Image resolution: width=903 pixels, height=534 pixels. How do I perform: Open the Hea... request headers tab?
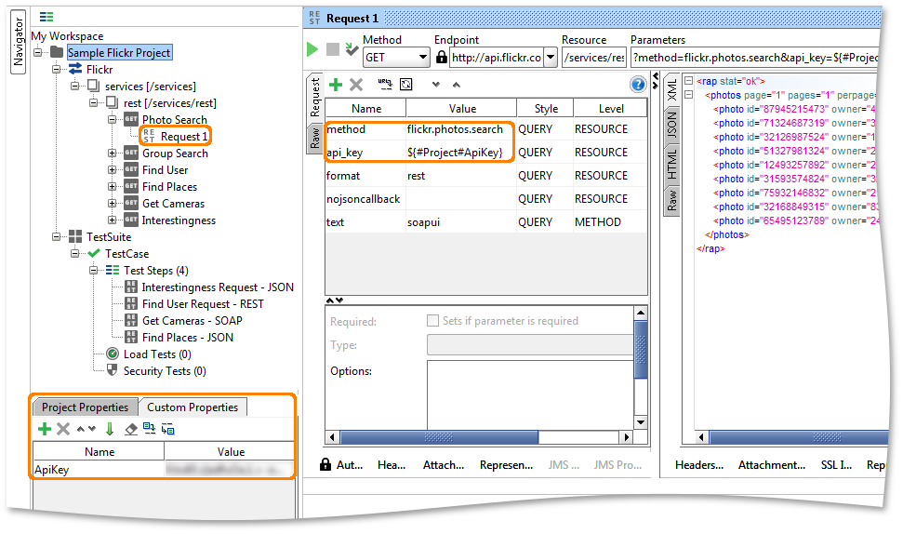pyautogui.click(x=392, y=465)
